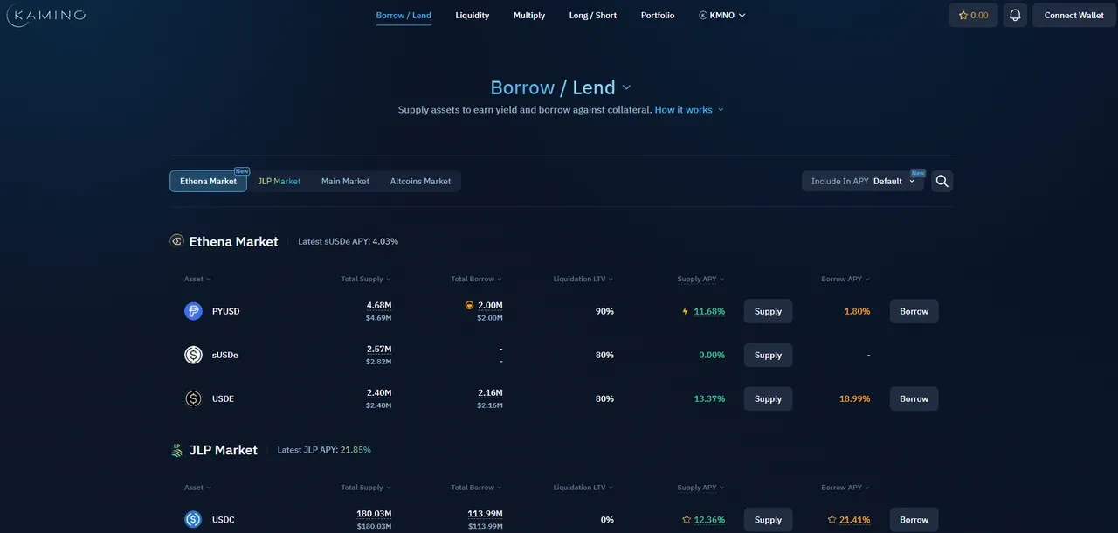Viewport: 1118px width, 533px height.
Task: Sort JLP Market by Asset column
Action: [x=197, y=488]
